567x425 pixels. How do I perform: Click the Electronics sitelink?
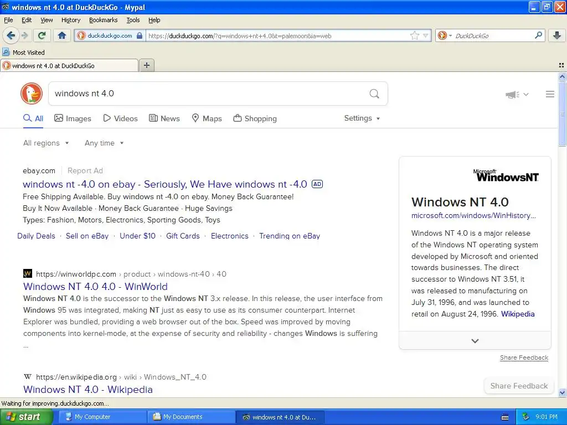[230, 236]
